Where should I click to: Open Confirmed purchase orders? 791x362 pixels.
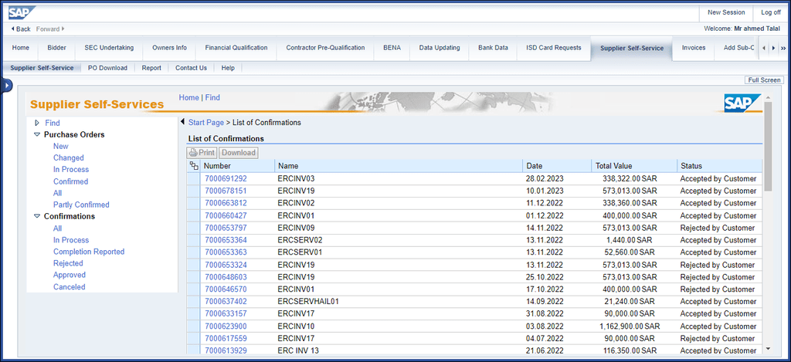70,181
